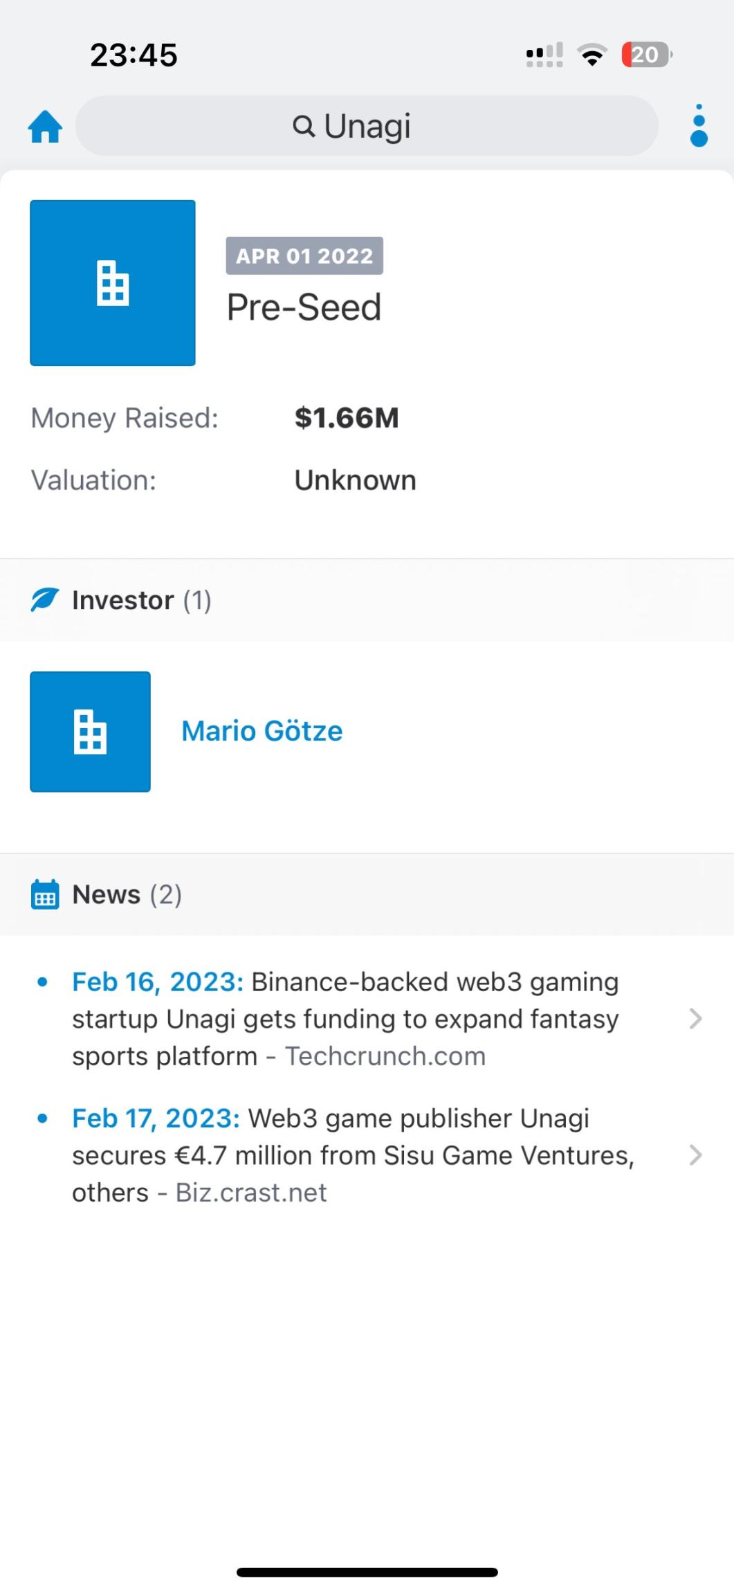Select the Investor (1) section header
This screenshot has height=1592, width=734.
point(142,600)
